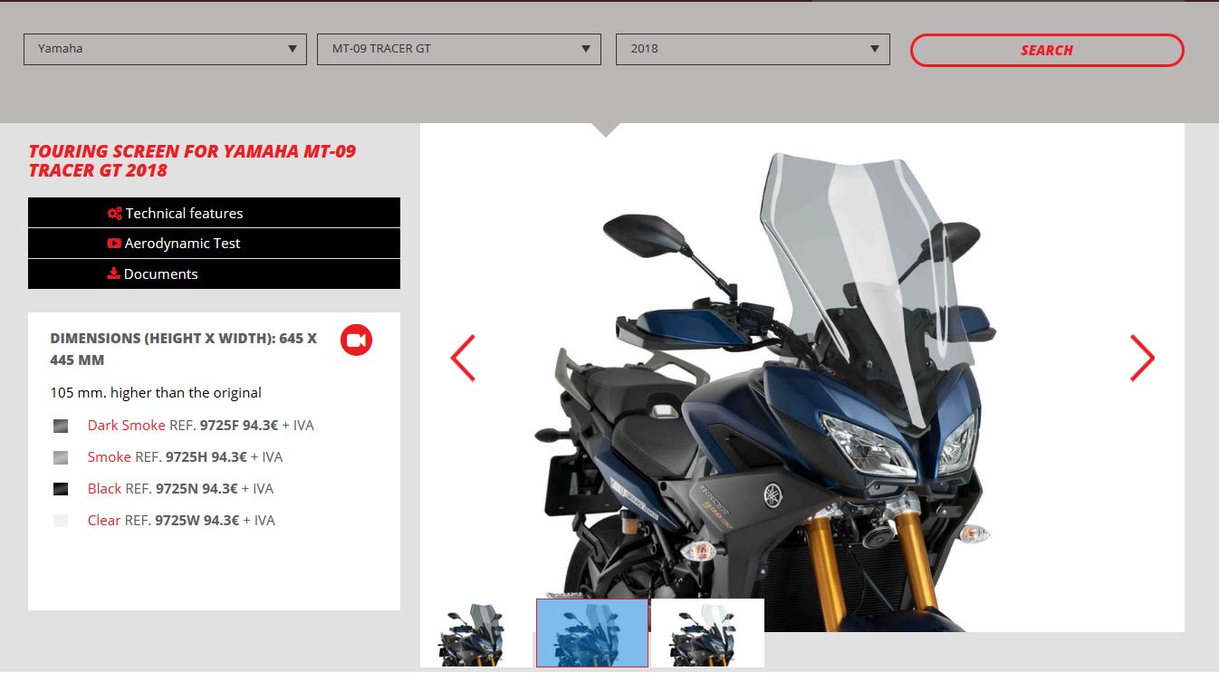Viewport: 1219px width, 681px height.
Task: Open the 2018 year dropdown
Action: [x=752, y=49]
